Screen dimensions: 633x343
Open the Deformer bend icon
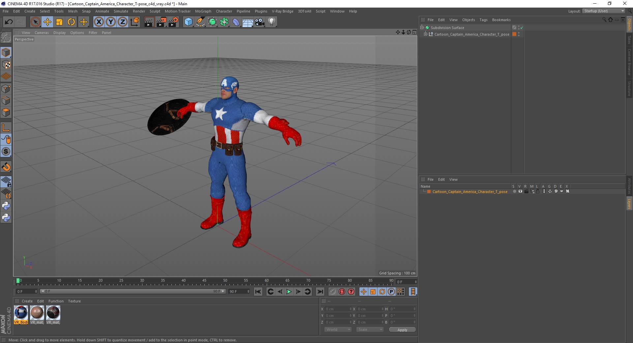[236, 22]
